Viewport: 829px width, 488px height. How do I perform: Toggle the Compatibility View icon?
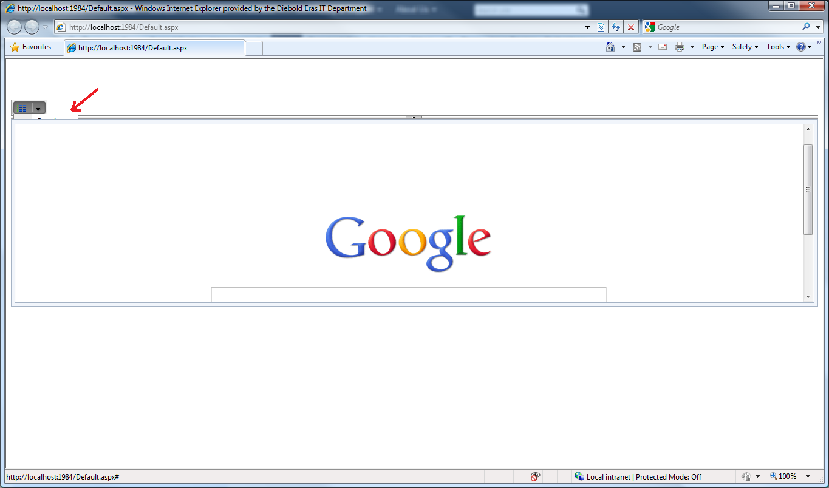601,27
